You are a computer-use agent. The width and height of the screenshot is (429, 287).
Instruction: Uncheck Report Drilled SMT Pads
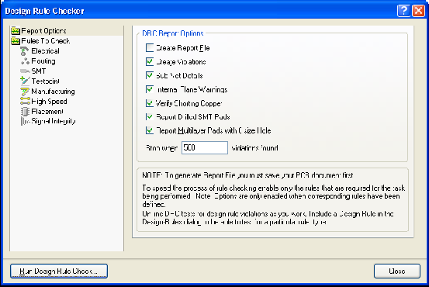[x=150, y=117]
